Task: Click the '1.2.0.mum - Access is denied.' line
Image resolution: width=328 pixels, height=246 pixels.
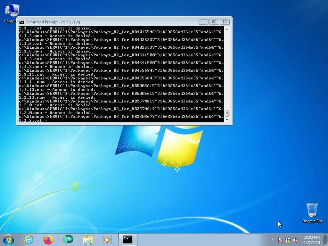Action: pyautogui.click(x=56, y=113)
